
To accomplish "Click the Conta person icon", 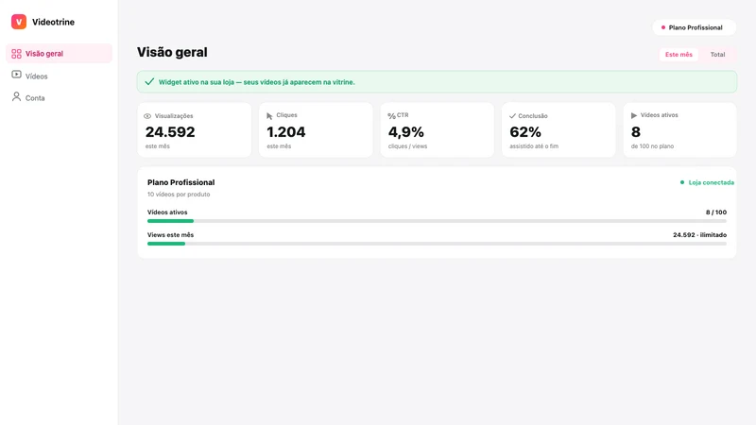I will [16, 97].
